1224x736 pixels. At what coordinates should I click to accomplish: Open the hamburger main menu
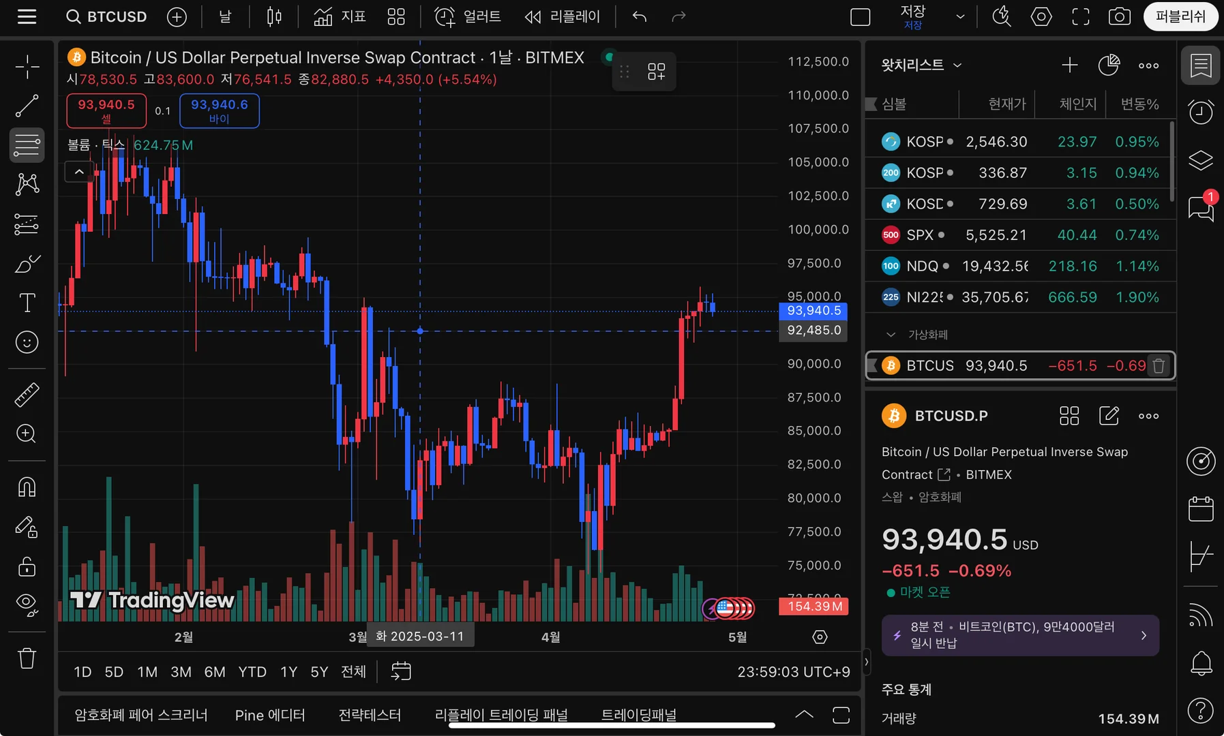coord(27,16)
